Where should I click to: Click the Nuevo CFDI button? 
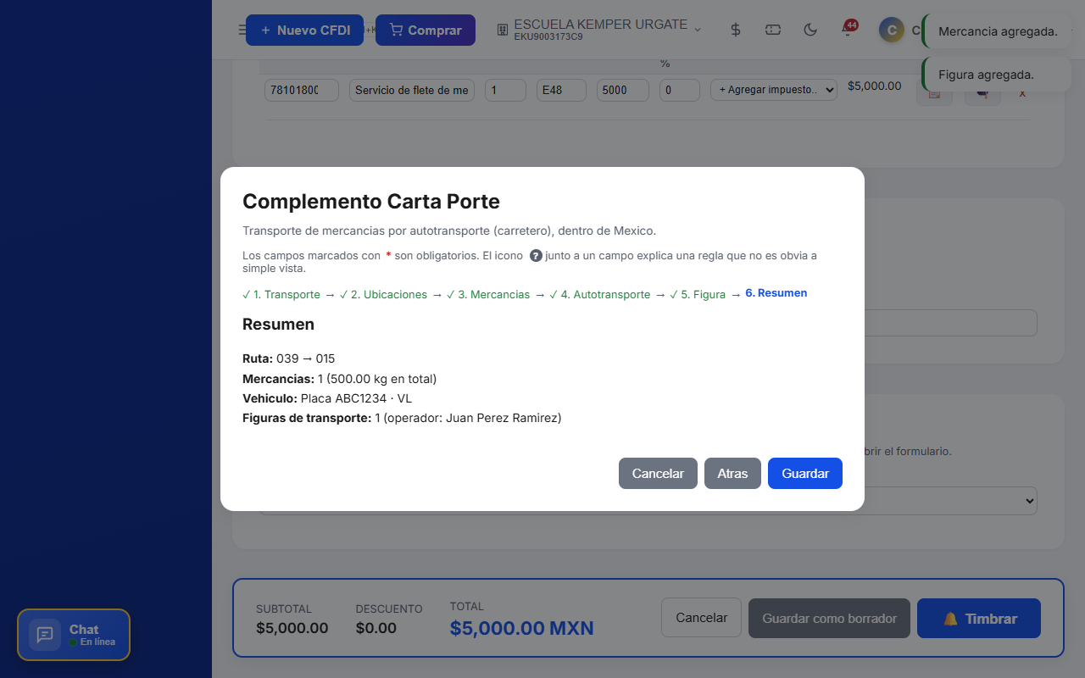[304, 31]
